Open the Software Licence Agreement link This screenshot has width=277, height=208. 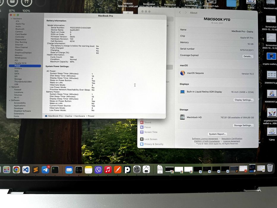pyautogui.click(x=205, y=139)
